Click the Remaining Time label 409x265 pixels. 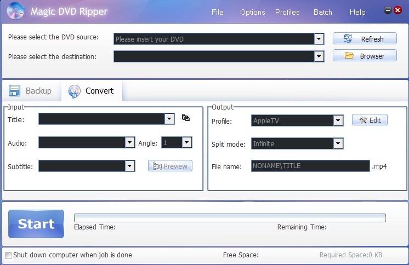click(x=302, y=227)
